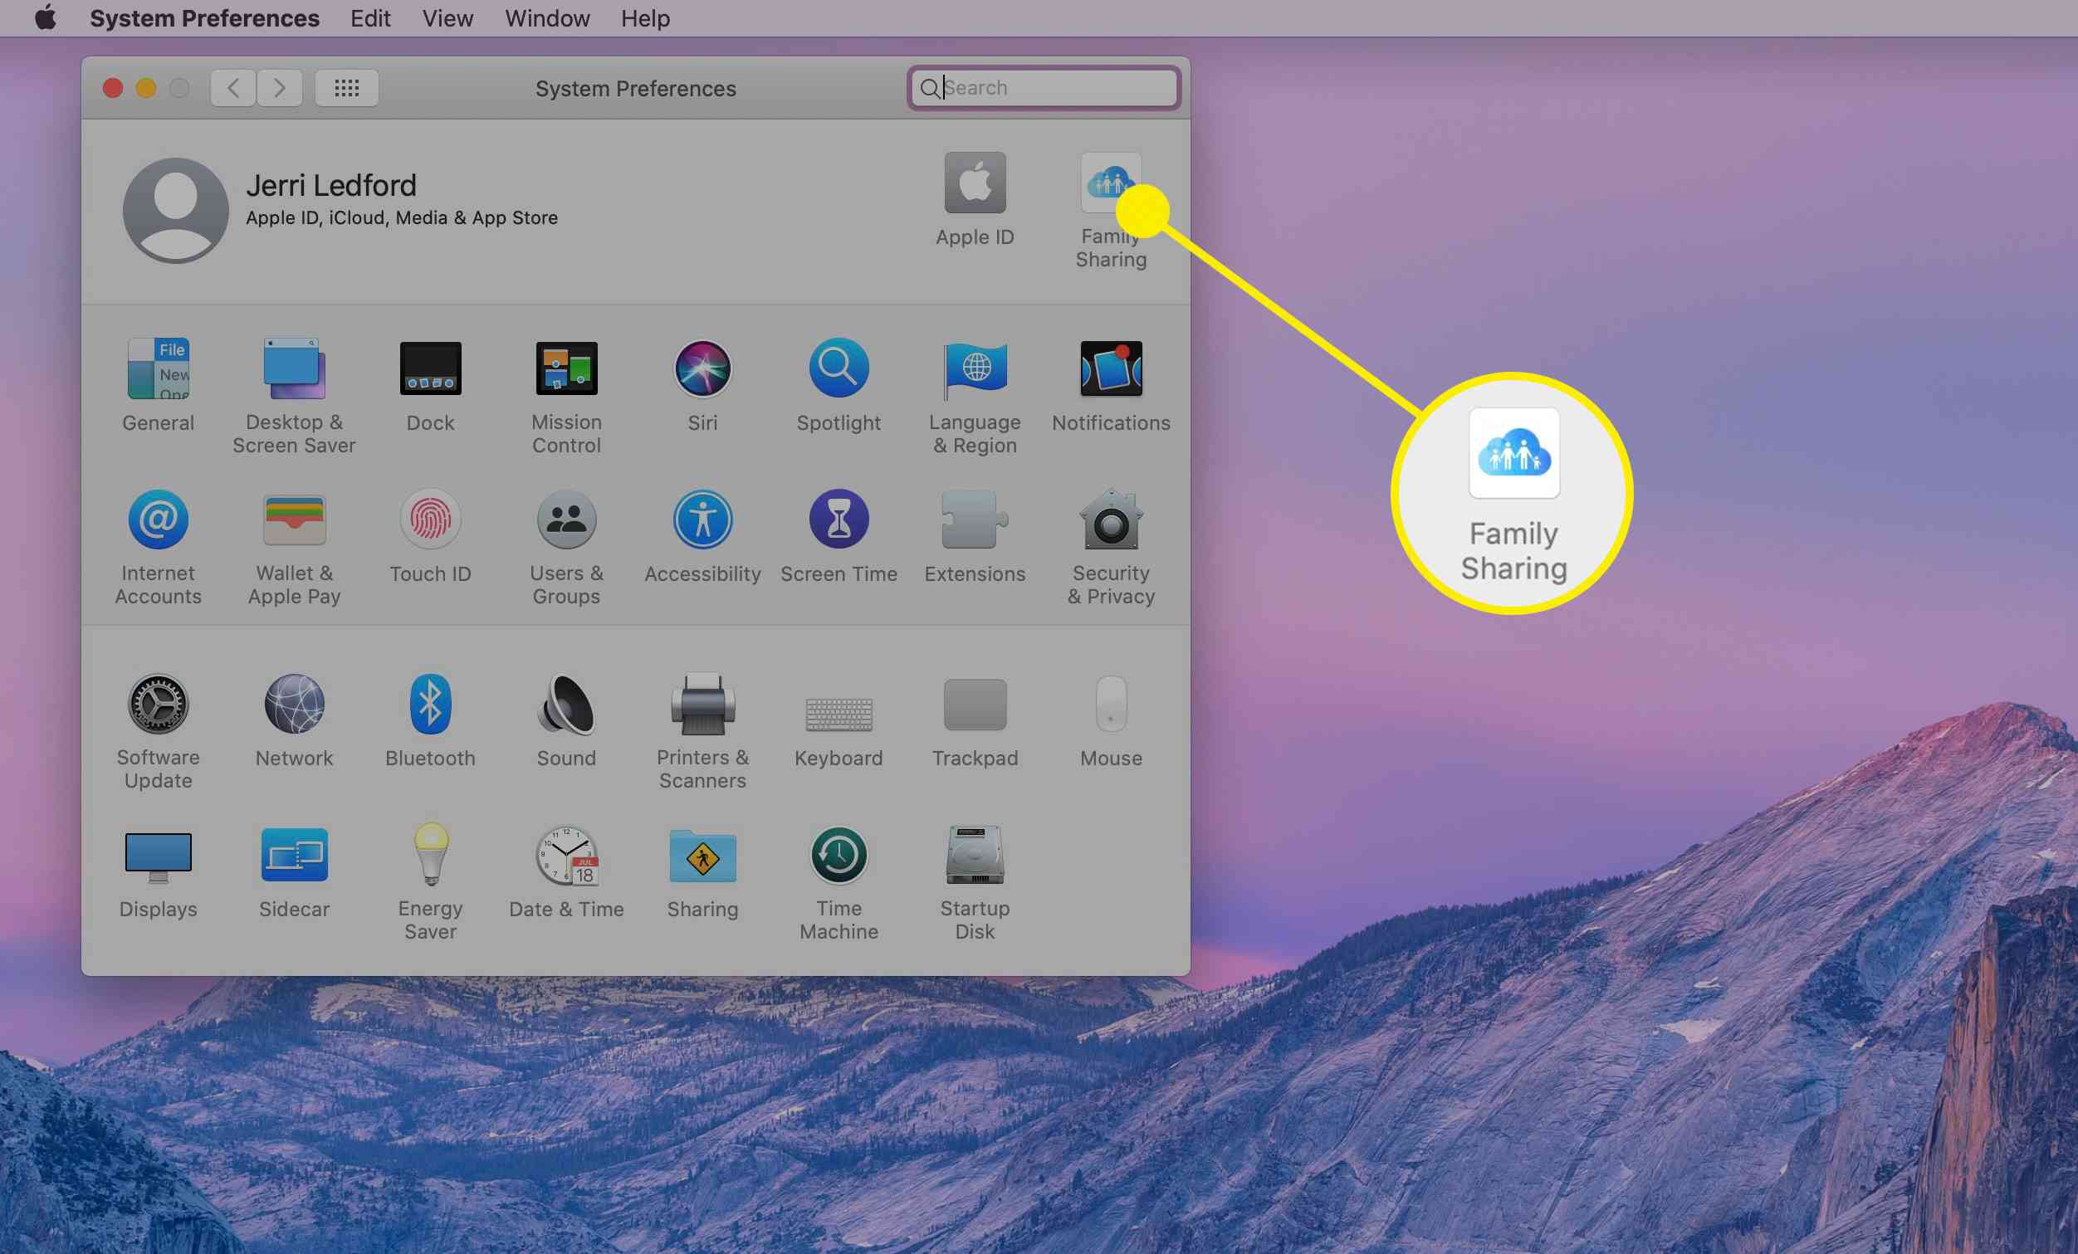Open the Help menu
Viewport: 2078px width, 1254px height.
point(645,17)
